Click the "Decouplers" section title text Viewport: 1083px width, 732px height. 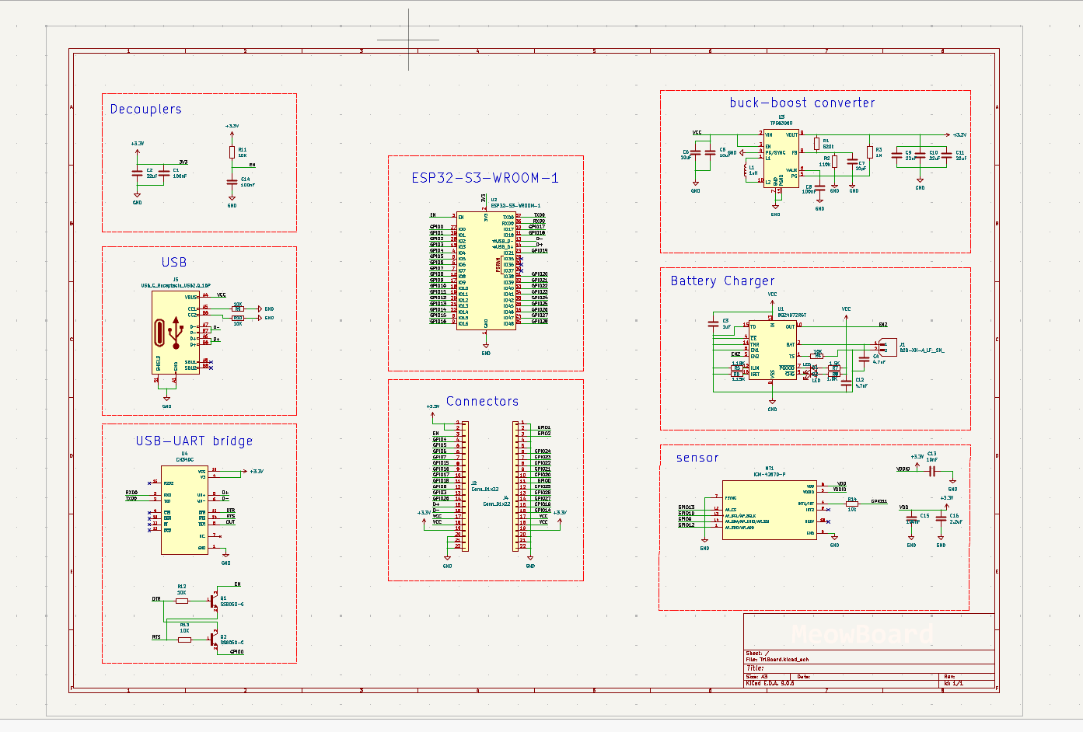(x=145, y=110)
